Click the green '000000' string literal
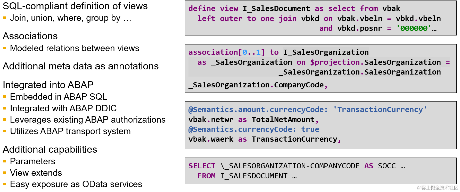The image size is (460, 192). pos(414,28)
